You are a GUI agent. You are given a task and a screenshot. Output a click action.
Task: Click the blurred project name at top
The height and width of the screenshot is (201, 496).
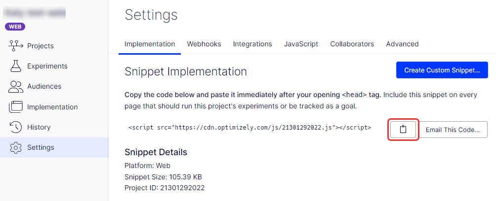pos(35,13)
